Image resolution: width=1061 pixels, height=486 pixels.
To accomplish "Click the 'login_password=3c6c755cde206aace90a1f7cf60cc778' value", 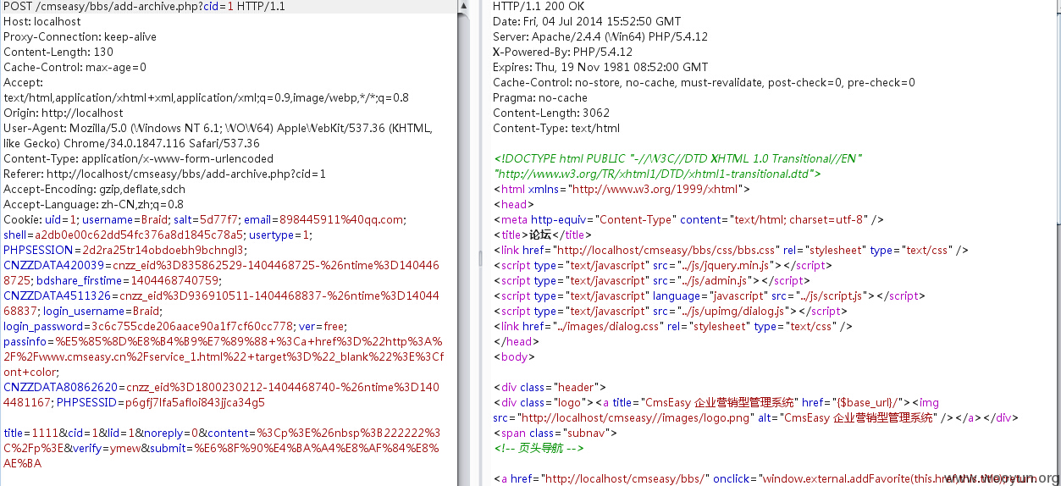I will pyautogui.click(x=148, y=326).
